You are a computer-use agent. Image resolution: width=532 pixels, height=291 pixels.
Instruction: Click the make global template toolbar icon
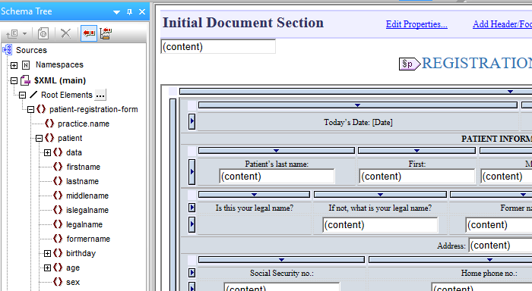click(x=43, y=33)
